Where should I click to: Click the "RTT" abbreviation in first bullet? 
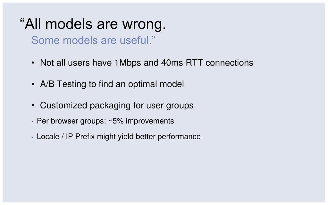(194, 63)
